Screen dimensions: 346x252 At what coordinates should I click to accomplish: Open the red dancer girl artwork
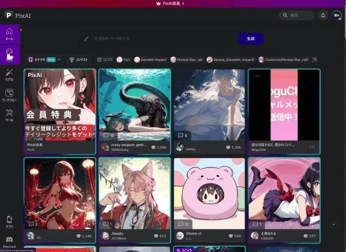(60, 193)
